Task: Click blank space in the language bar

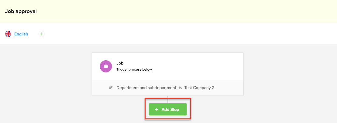Action: coord(182,34)
